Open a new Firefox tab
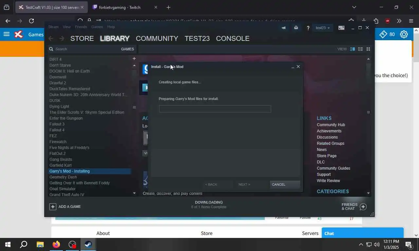 point(168,7)
